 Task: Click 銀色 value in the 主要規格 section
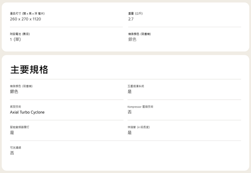[x=14, y=92]
